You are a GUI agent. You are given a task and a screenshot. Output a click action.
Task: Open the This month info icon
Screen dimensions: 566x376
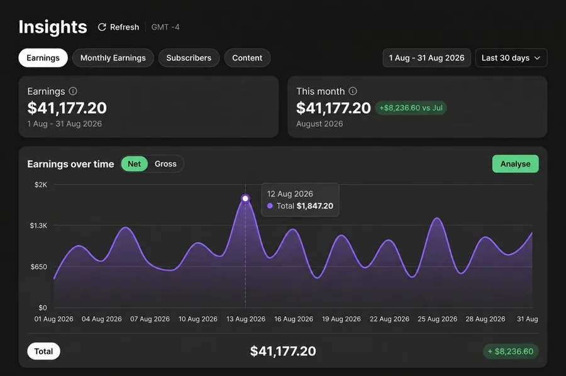[x=353, y=91]
